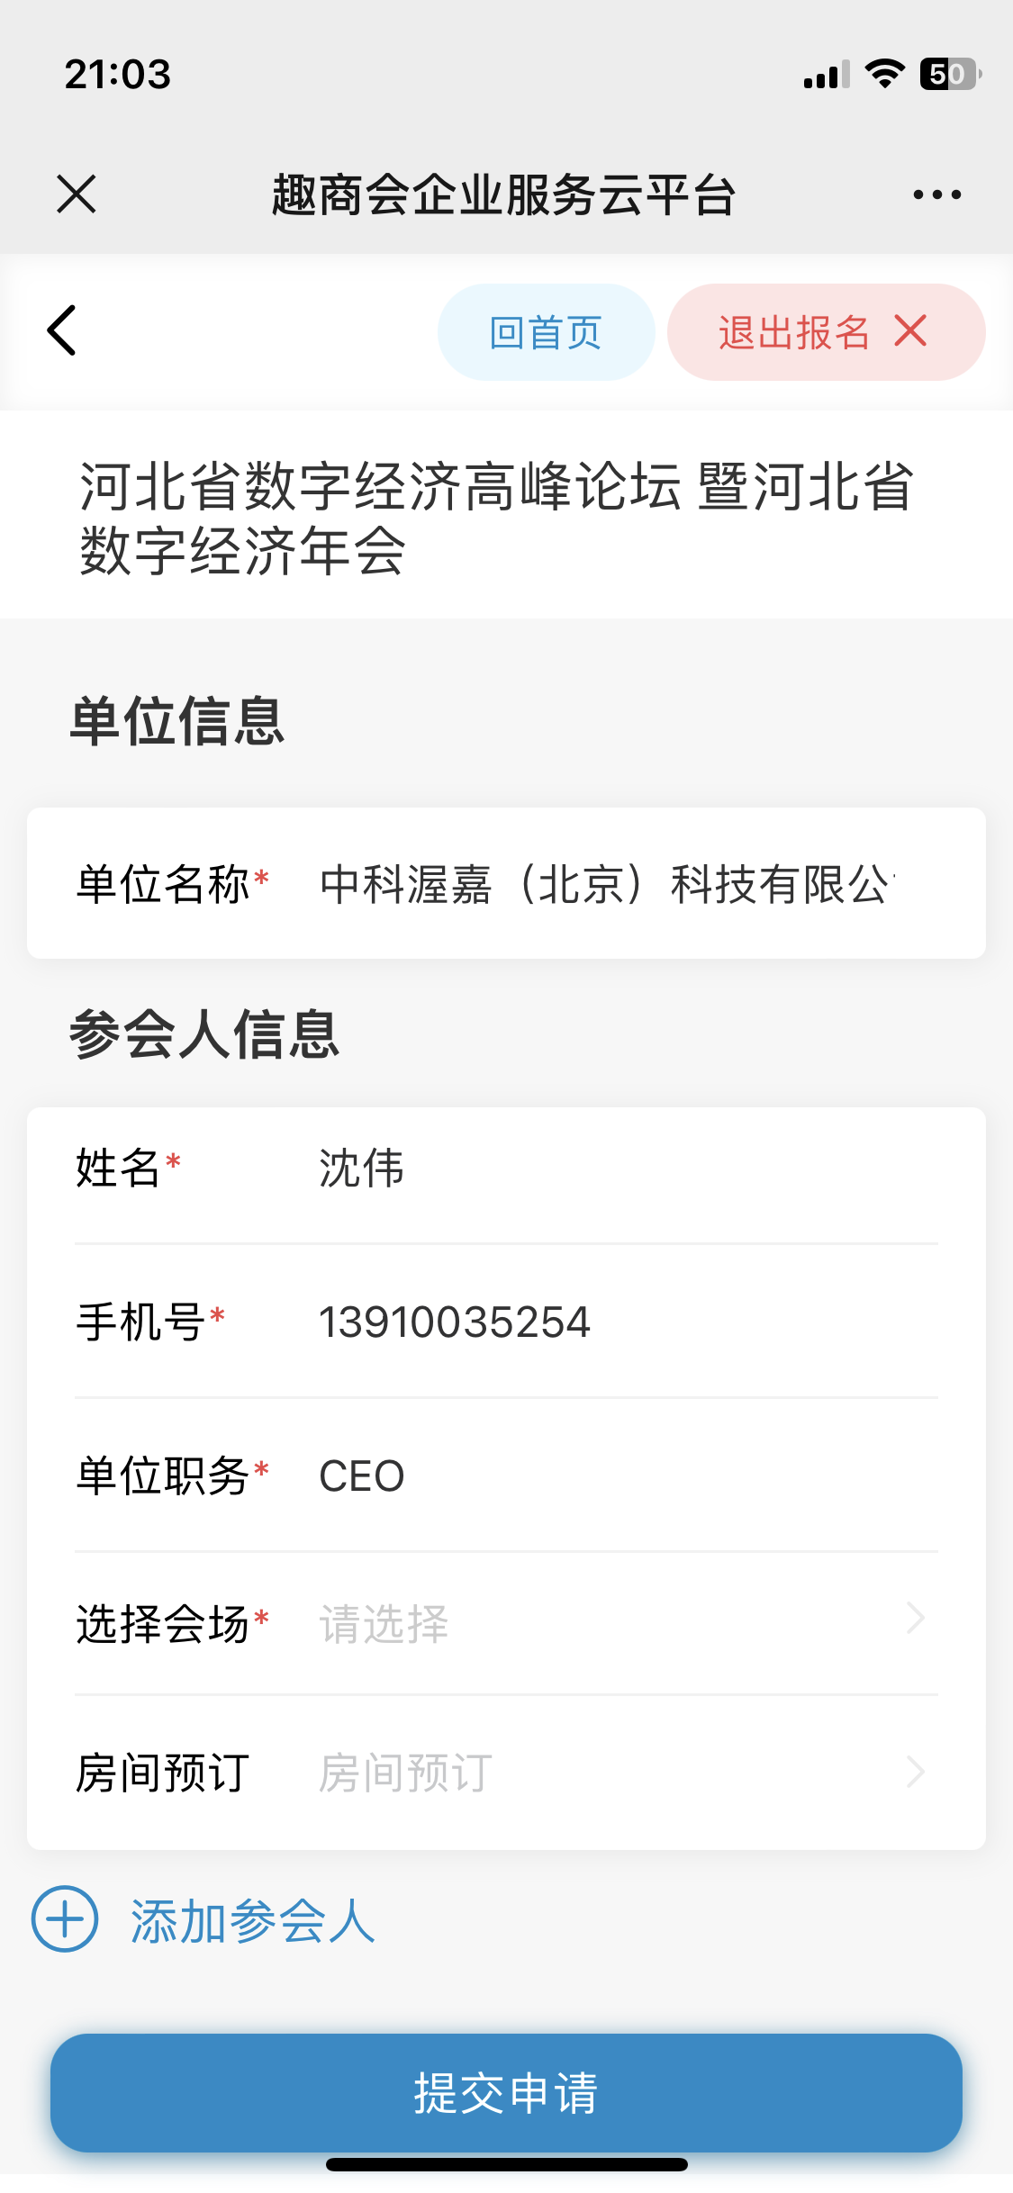Image resolution: width=1013 pixels, height=2193 pixels.
Task: Expand the 选择会场 chevron arrow
Action: pos(916,1619)
